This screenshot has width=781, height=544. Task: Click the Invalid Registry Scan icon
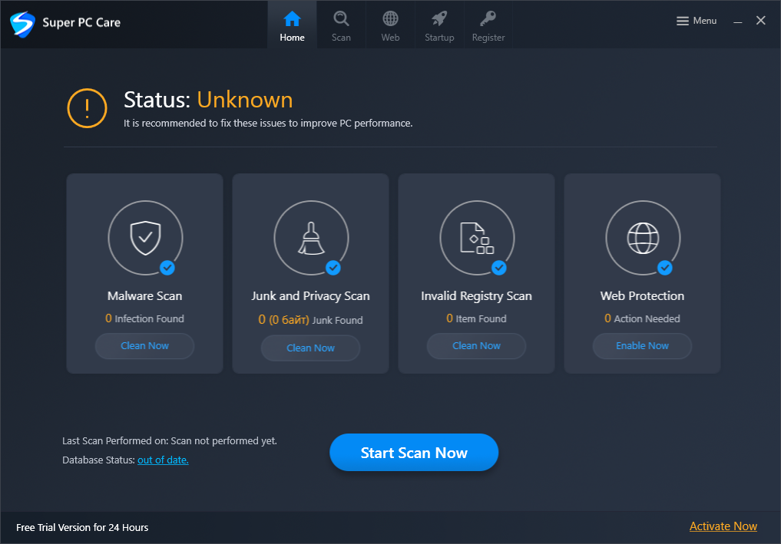tap(477, 238)
